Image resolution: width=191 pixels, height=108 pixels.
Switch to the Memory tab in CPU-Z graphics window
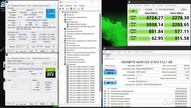pyautogui.click(x=23, y=58)
